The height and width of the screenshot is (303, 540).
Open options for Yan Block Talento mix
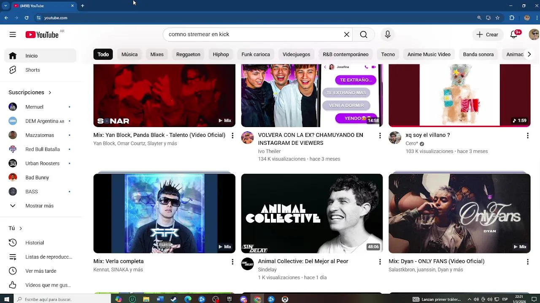pos(232,136)
